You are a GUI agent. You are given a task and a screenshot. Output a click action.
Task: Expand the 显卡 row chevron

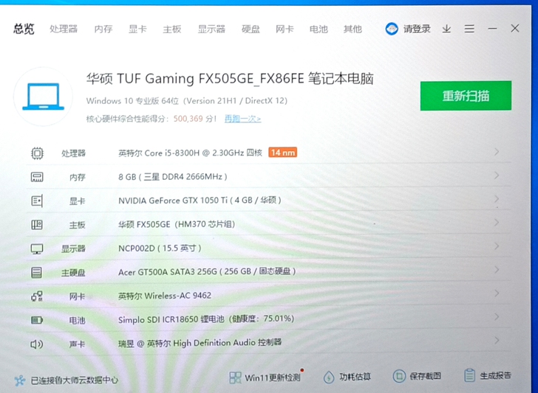pos(497,199)
